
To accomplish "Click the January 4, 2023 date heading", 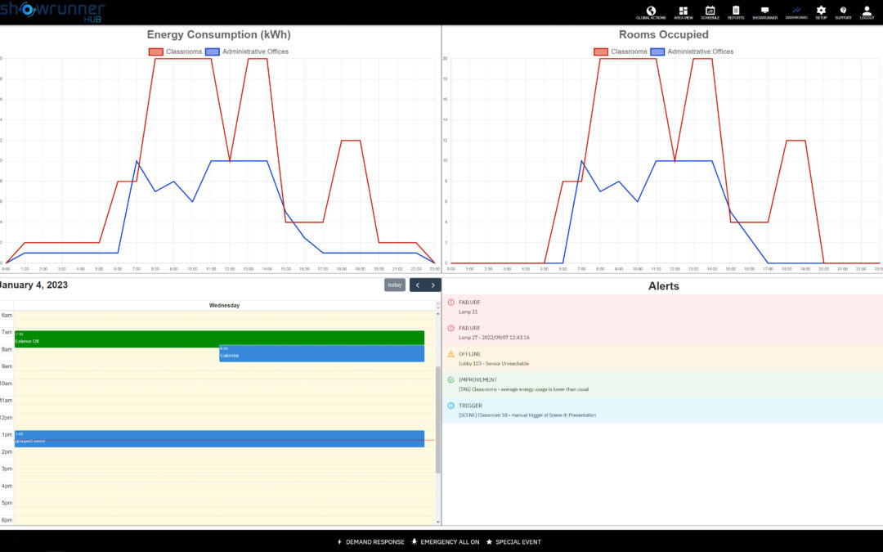I will pos(34,285).
